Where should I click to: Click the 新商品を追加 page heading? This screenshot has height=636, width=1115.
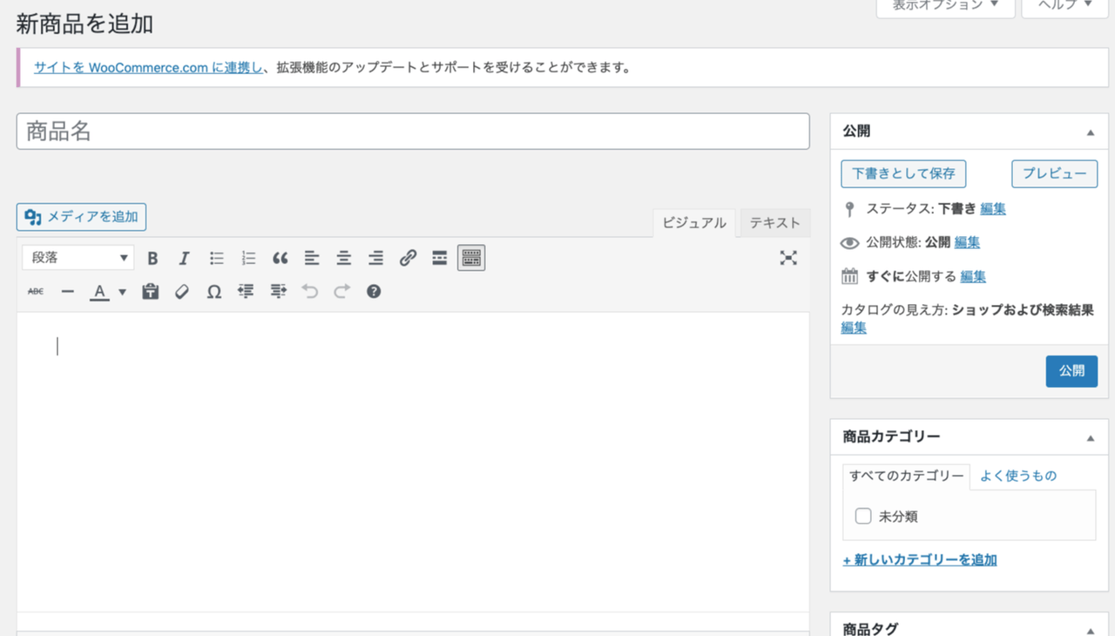(84, 24)
